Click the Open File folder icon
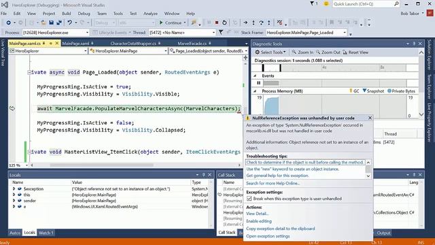 pyautogui.click(x=43, y=22)
